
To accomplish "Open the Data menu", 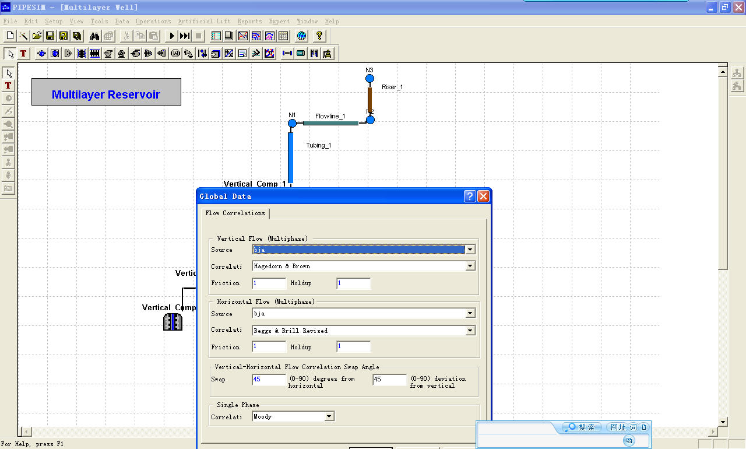I will [x=122, y=22].
